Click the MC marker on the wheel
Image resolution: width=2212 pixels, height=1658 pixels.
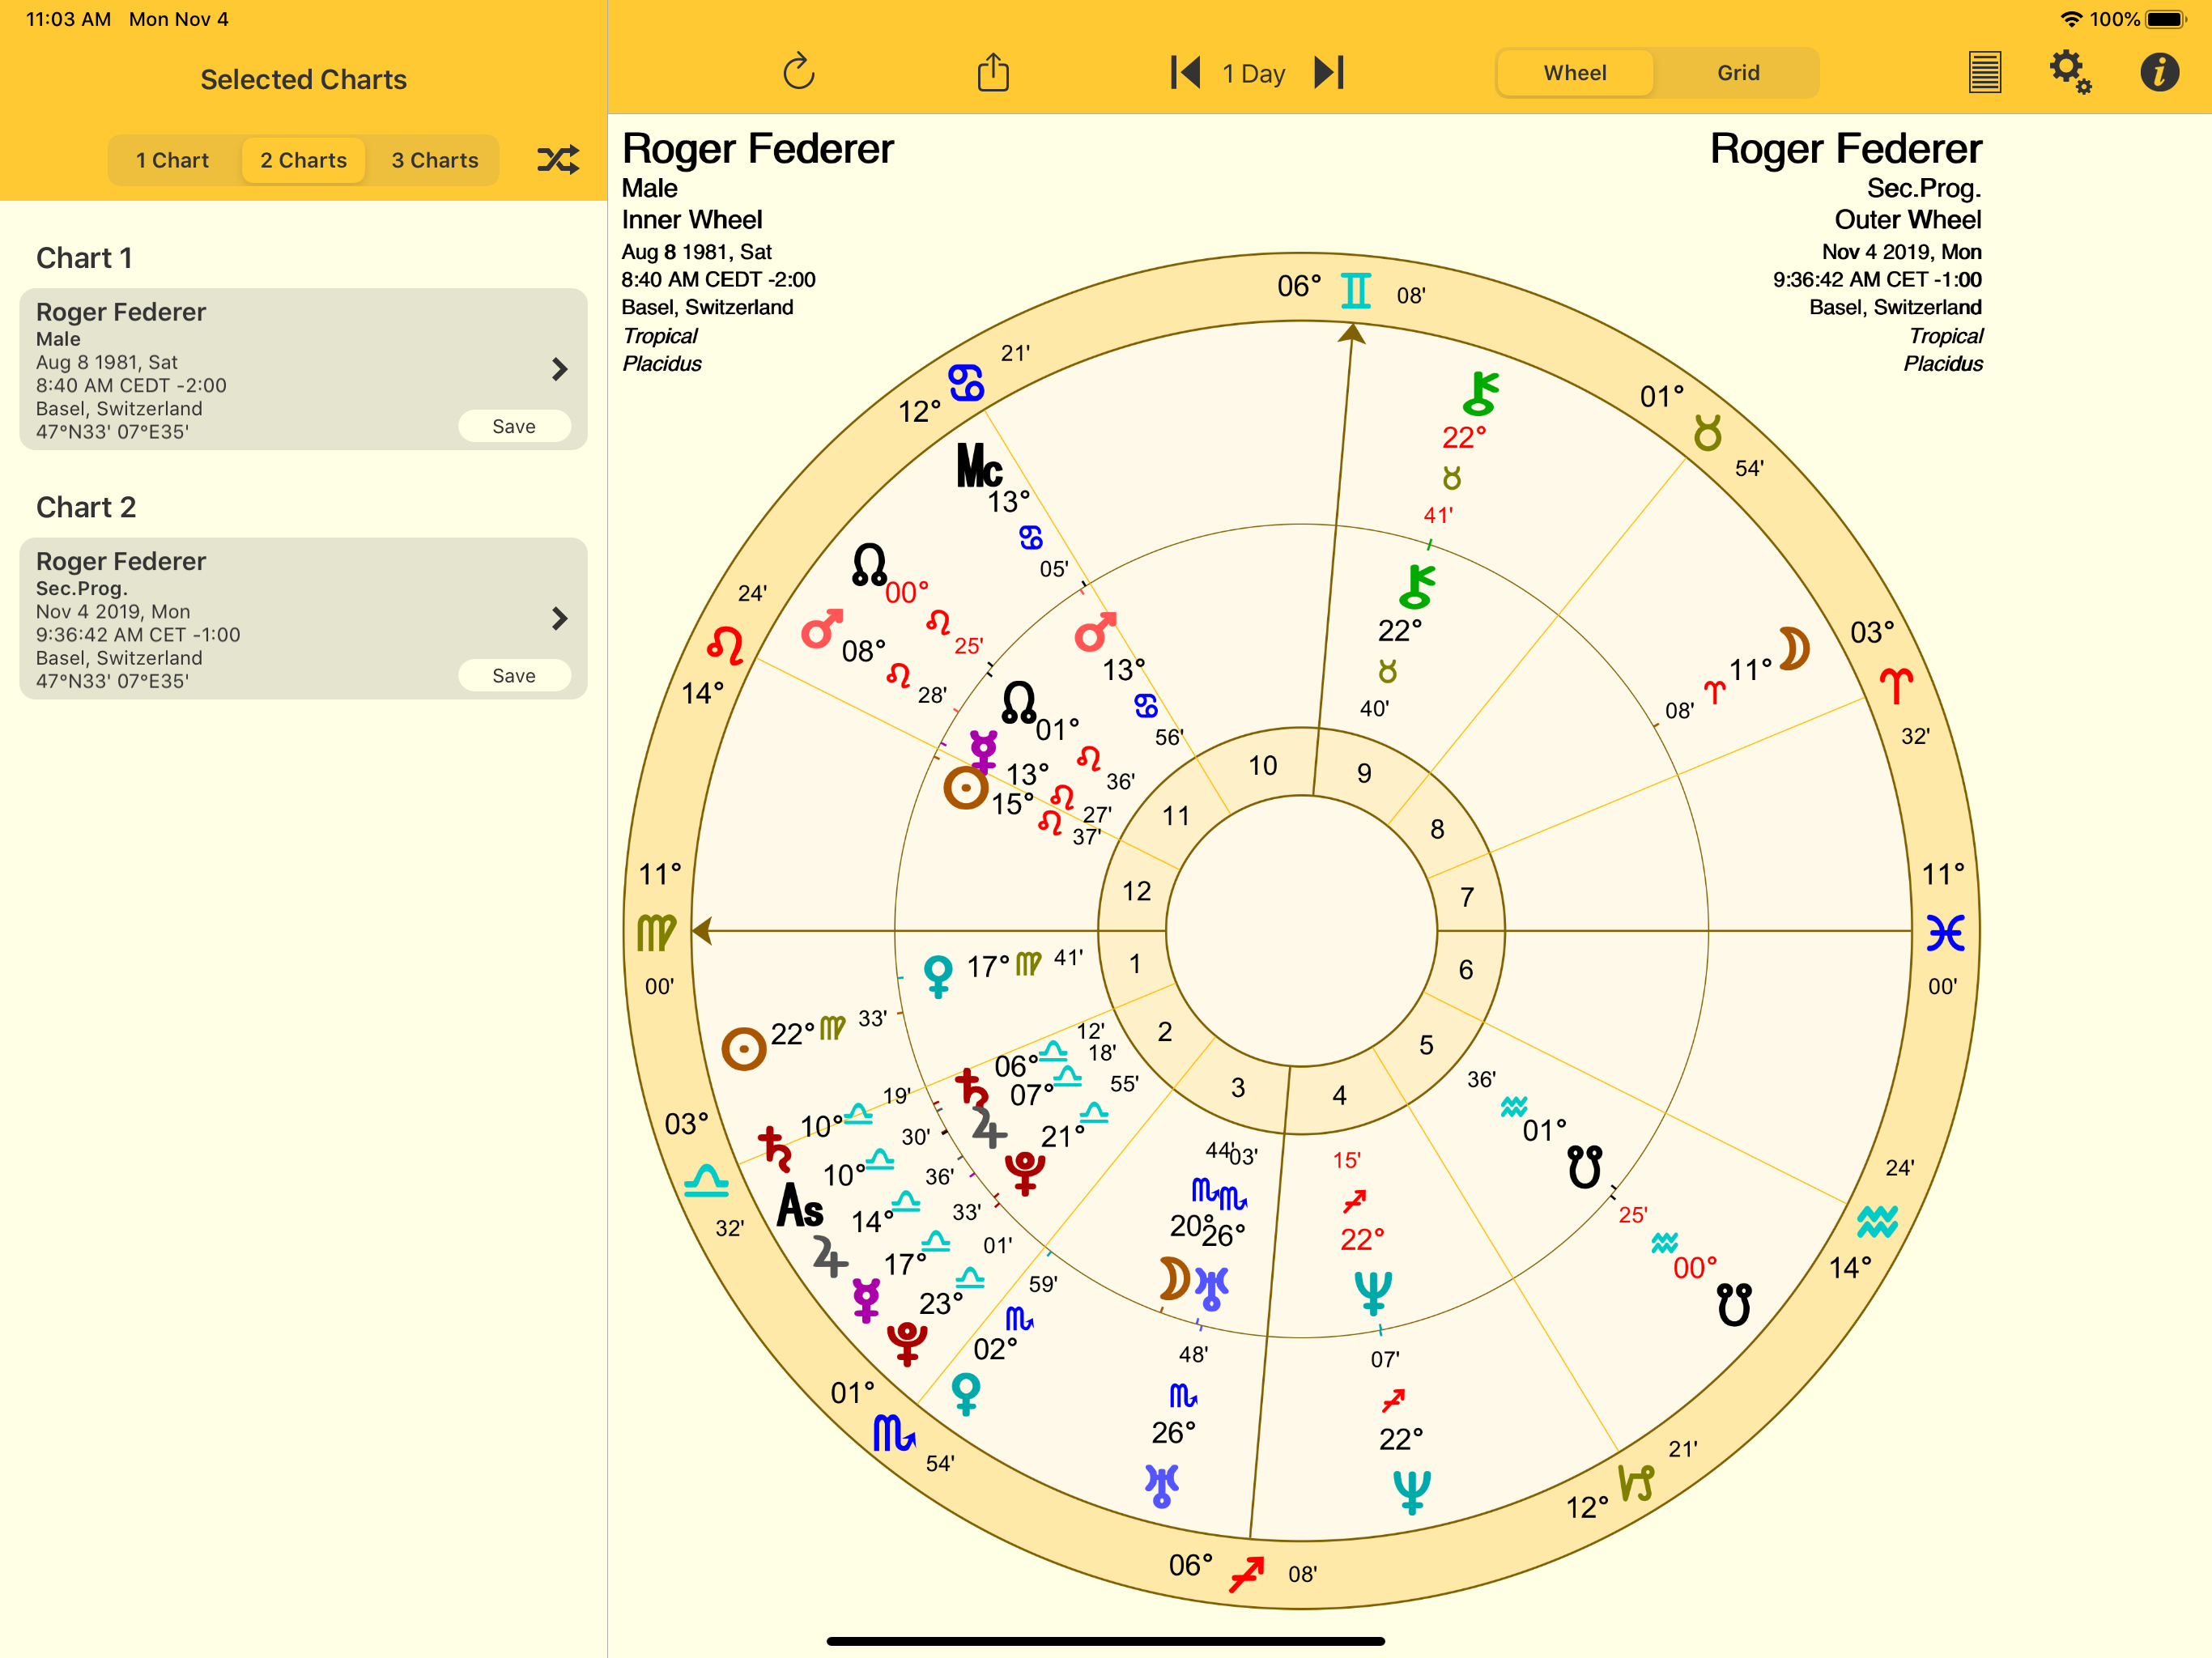979,466
